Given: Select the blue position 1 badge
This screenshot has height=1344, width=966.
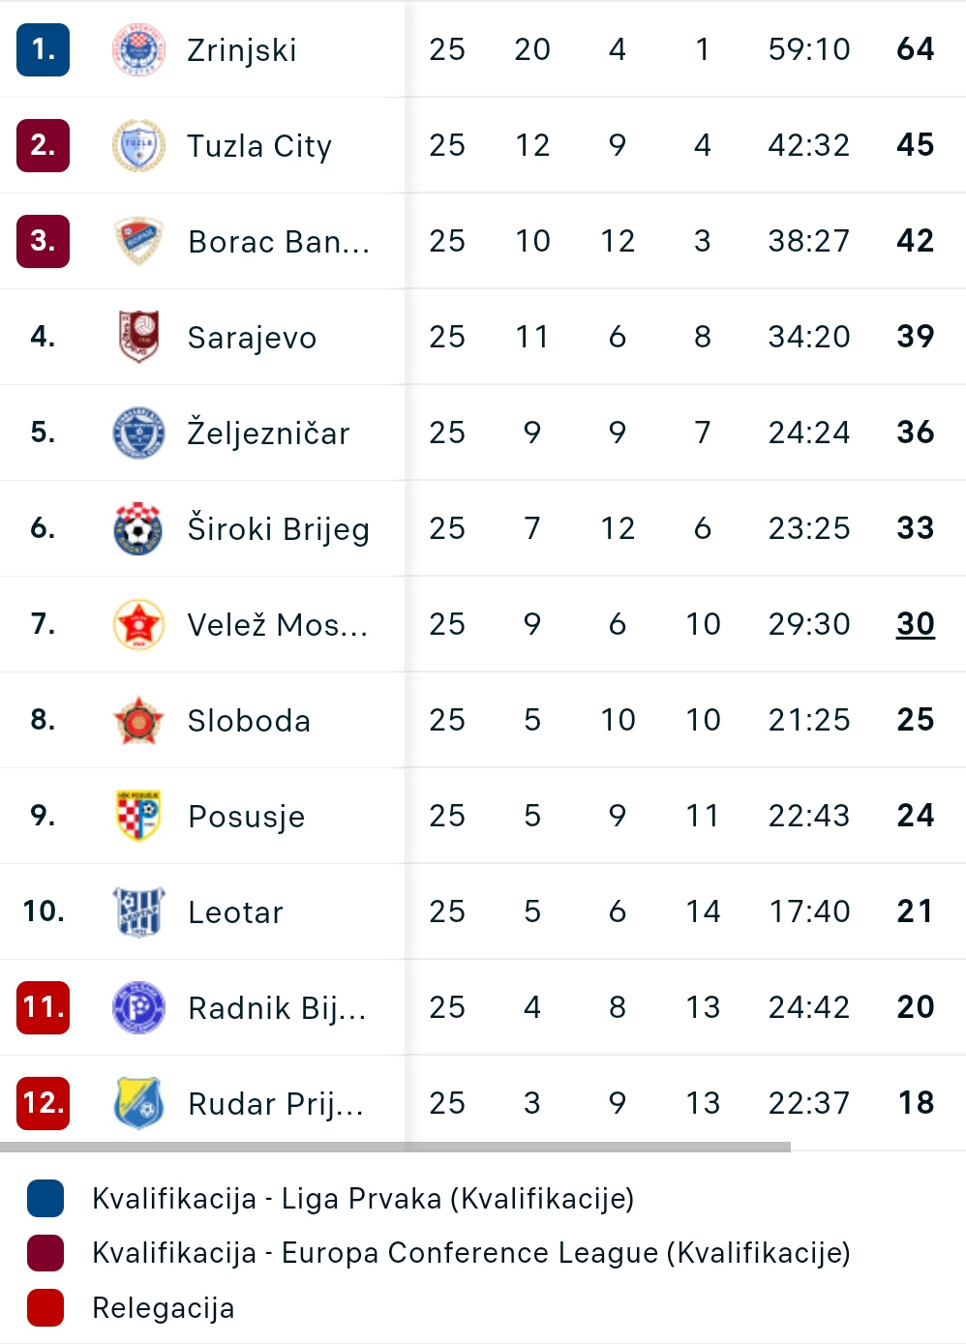Looking at the screenshot, I should [x=43, y=49].
